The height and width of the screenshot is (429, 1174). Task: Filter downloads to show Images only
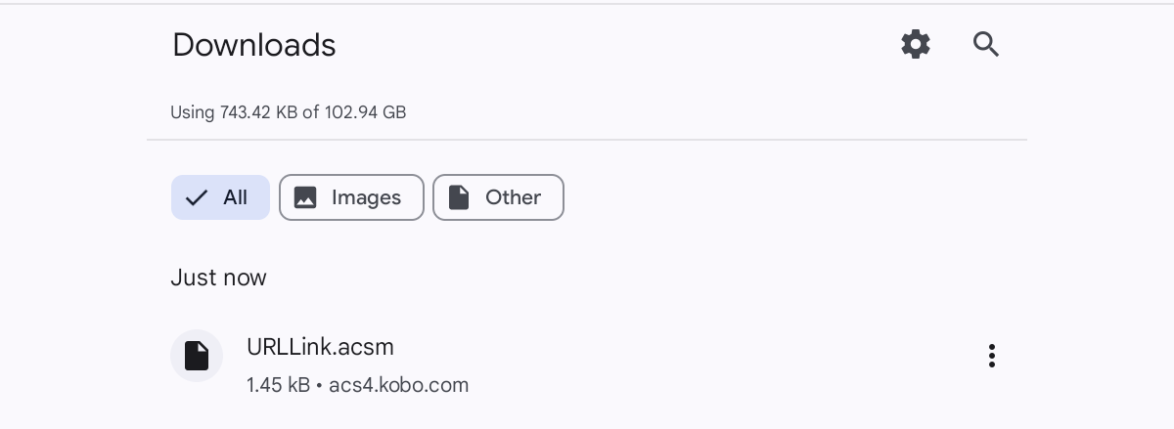tap(351, 197)
